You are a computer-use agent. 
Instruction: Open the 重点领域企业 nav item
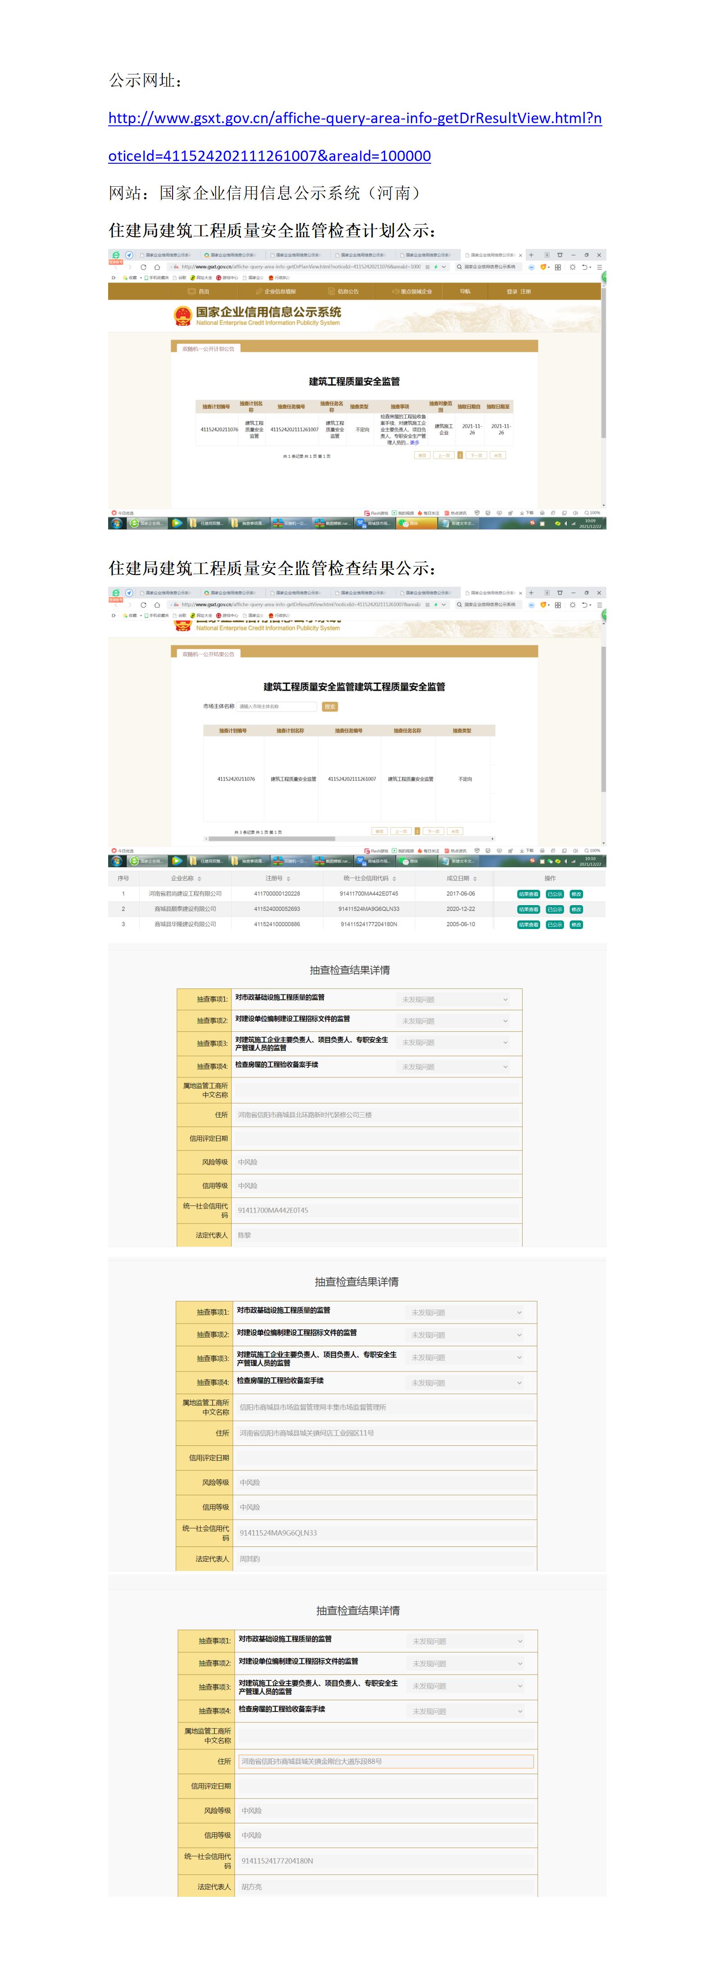413,291
